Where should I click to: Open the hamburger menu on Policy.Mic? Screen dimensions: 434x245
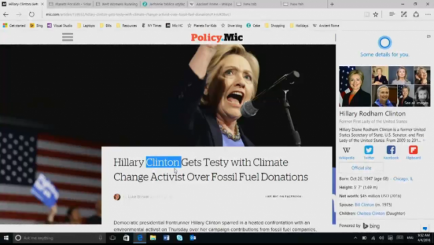tap(67, 37)
